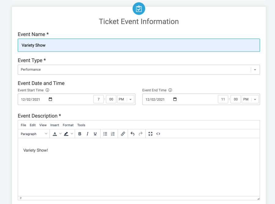
Task: Show info tooltip for Event End Time
Action: [x=170, y=90]
